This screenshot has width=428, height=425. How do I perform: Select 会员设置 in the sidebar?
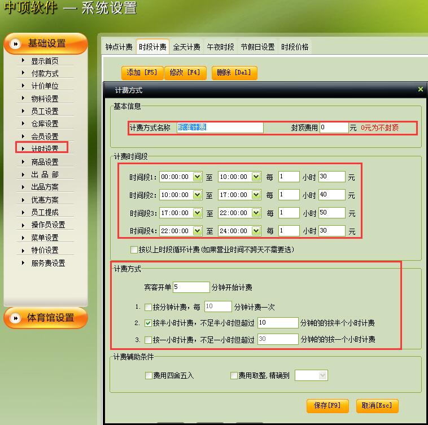(x=45, y=136)
